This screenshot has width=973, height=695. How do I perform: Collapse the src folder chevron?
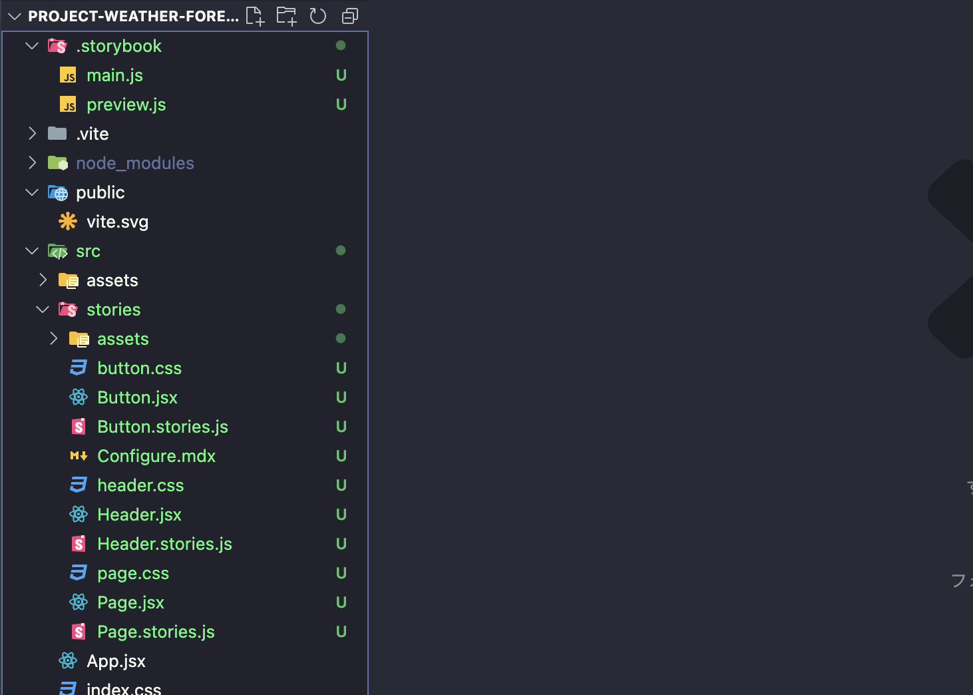[x=32, y=251]
